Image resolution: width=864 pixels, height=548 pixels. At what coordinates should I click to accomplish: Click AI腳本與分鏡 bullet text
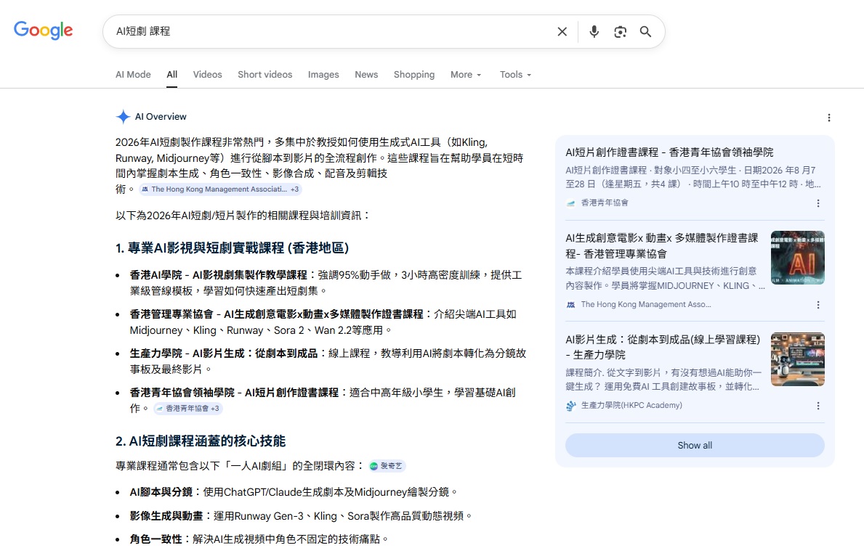tap(161, 492)
